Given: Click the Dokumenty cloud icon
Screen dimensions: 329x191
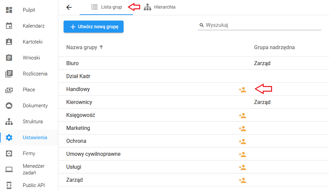Looking at the screenshot, I should tap(9, 106).
